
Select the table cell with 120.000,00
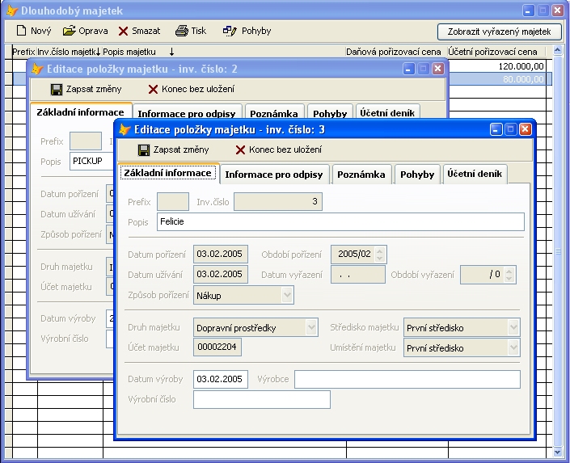[x=497, y=66]
